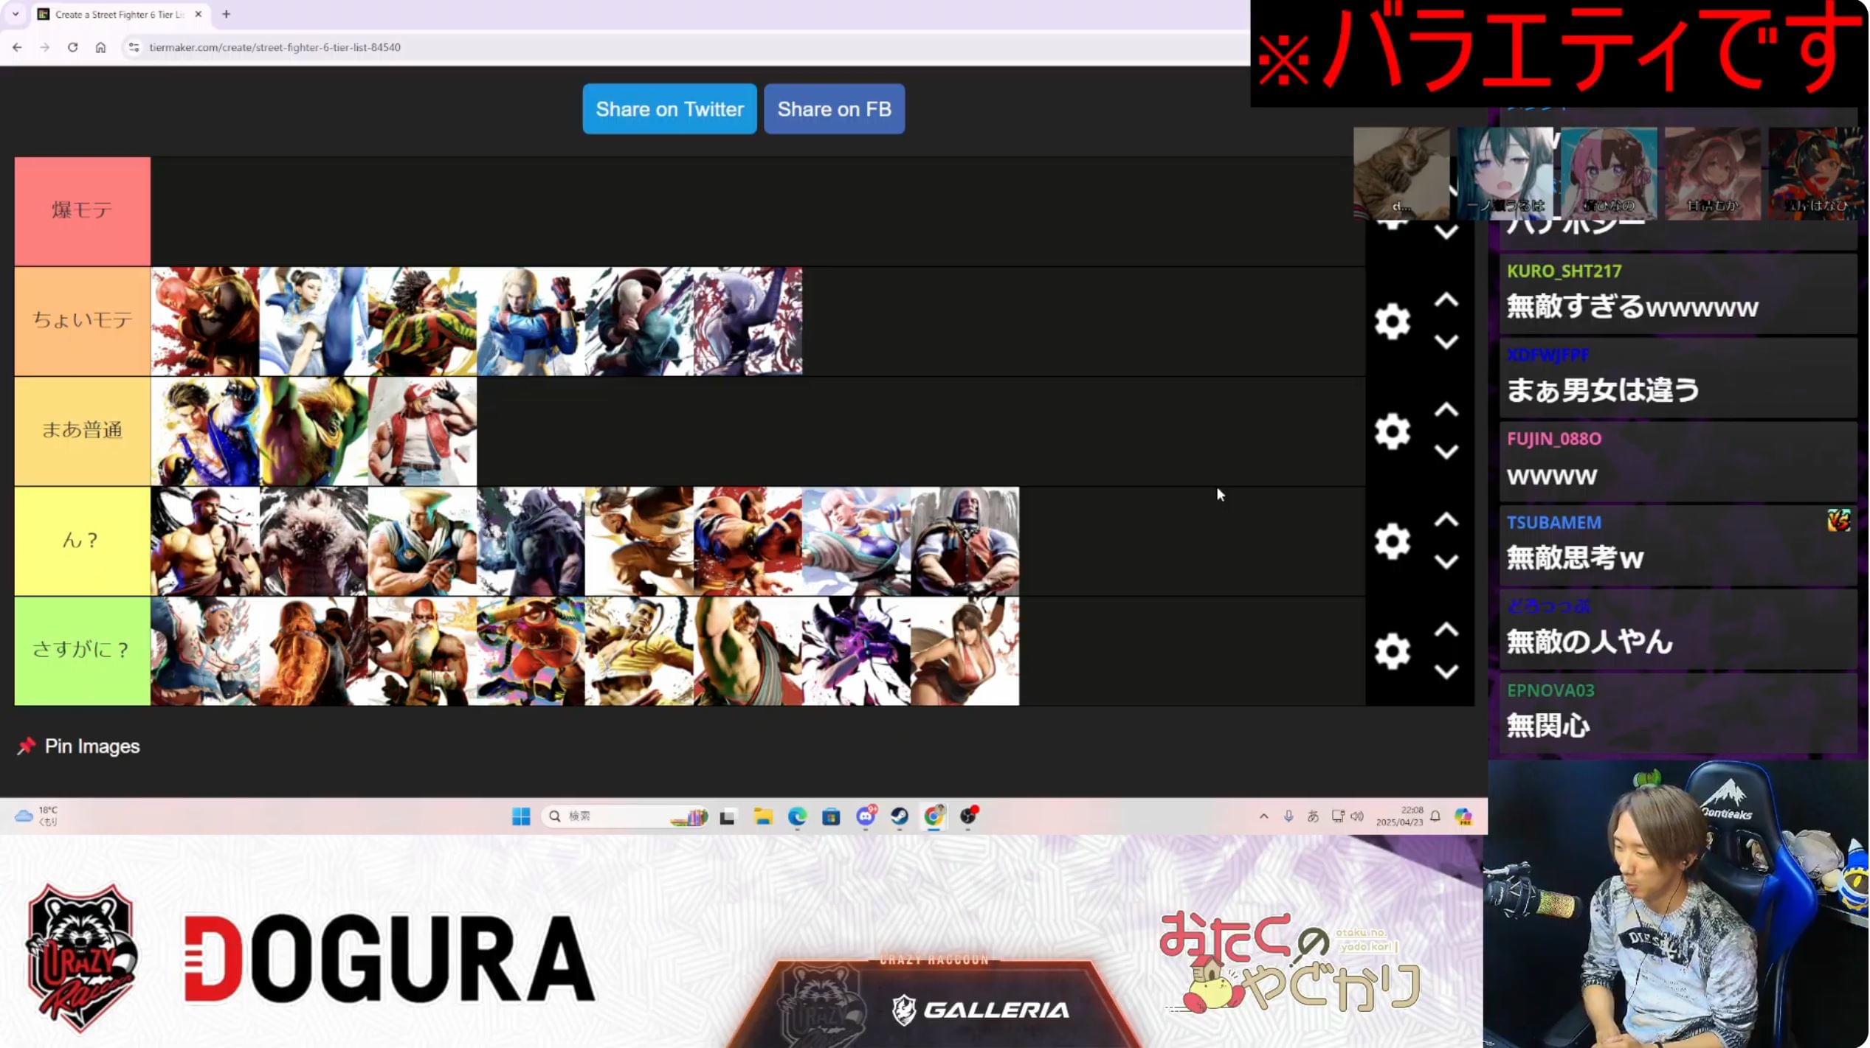1870x1048 pixels.
Task: Select Rashid thumbnail in ん？ row
Action: 639,541
